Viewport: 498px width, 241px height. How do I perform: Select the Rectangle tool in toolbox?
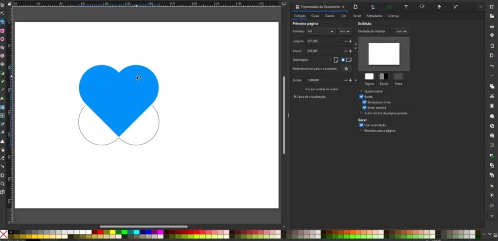click(2, 31)
